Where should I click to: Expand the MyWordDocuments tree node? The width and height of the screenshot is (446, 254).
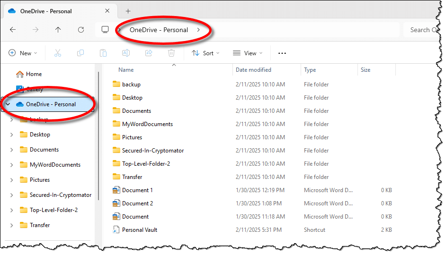12,165
